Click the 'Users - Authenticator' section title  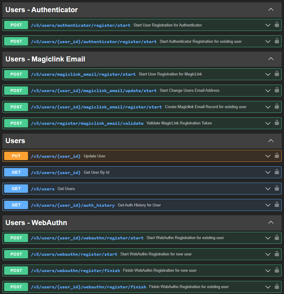(42, 10)
